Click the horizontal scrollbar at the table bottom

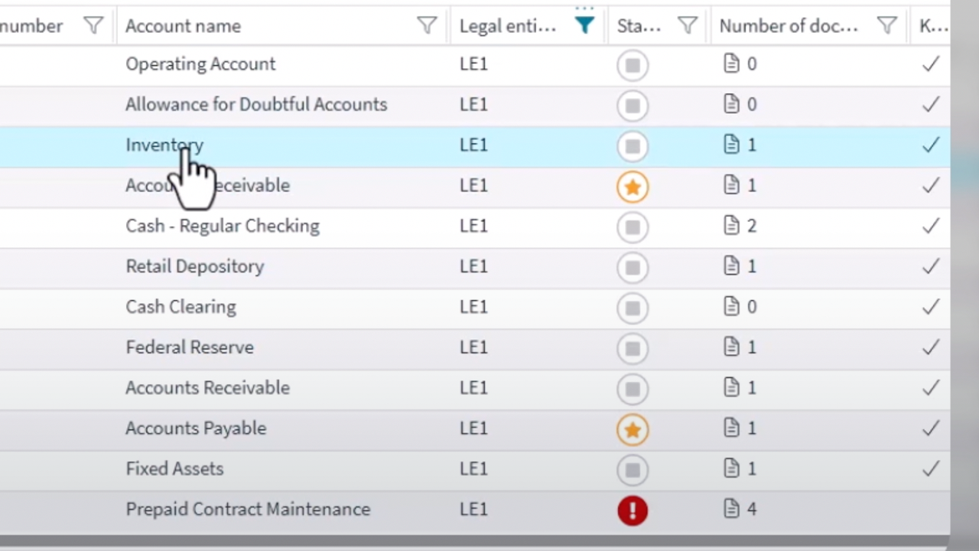pos(475,542)
